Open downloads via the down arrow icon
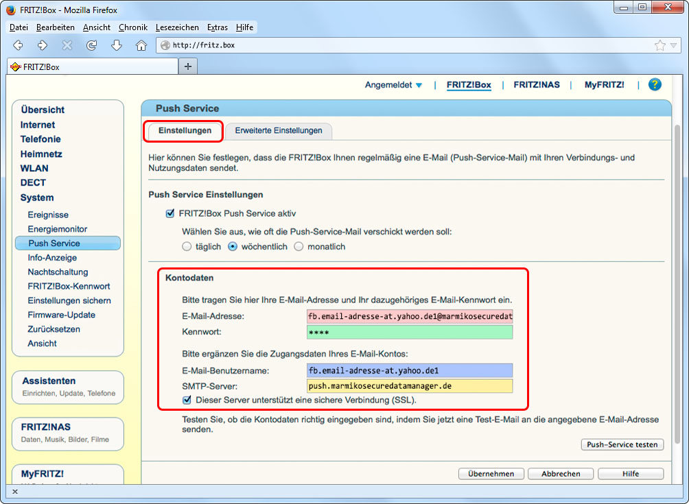This screenshot has height=504, width=689. pyautogui.click(x=117, y=45)
